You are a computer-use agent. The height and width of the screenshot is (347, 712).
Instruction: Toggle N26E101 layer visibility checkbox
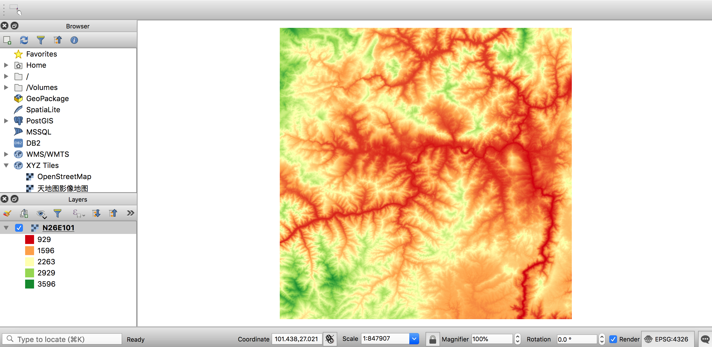click(x=19, y=228)
